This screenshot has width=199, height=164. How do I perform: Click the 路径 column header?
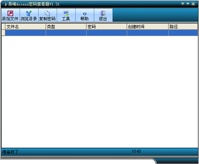tap(183, 27)
